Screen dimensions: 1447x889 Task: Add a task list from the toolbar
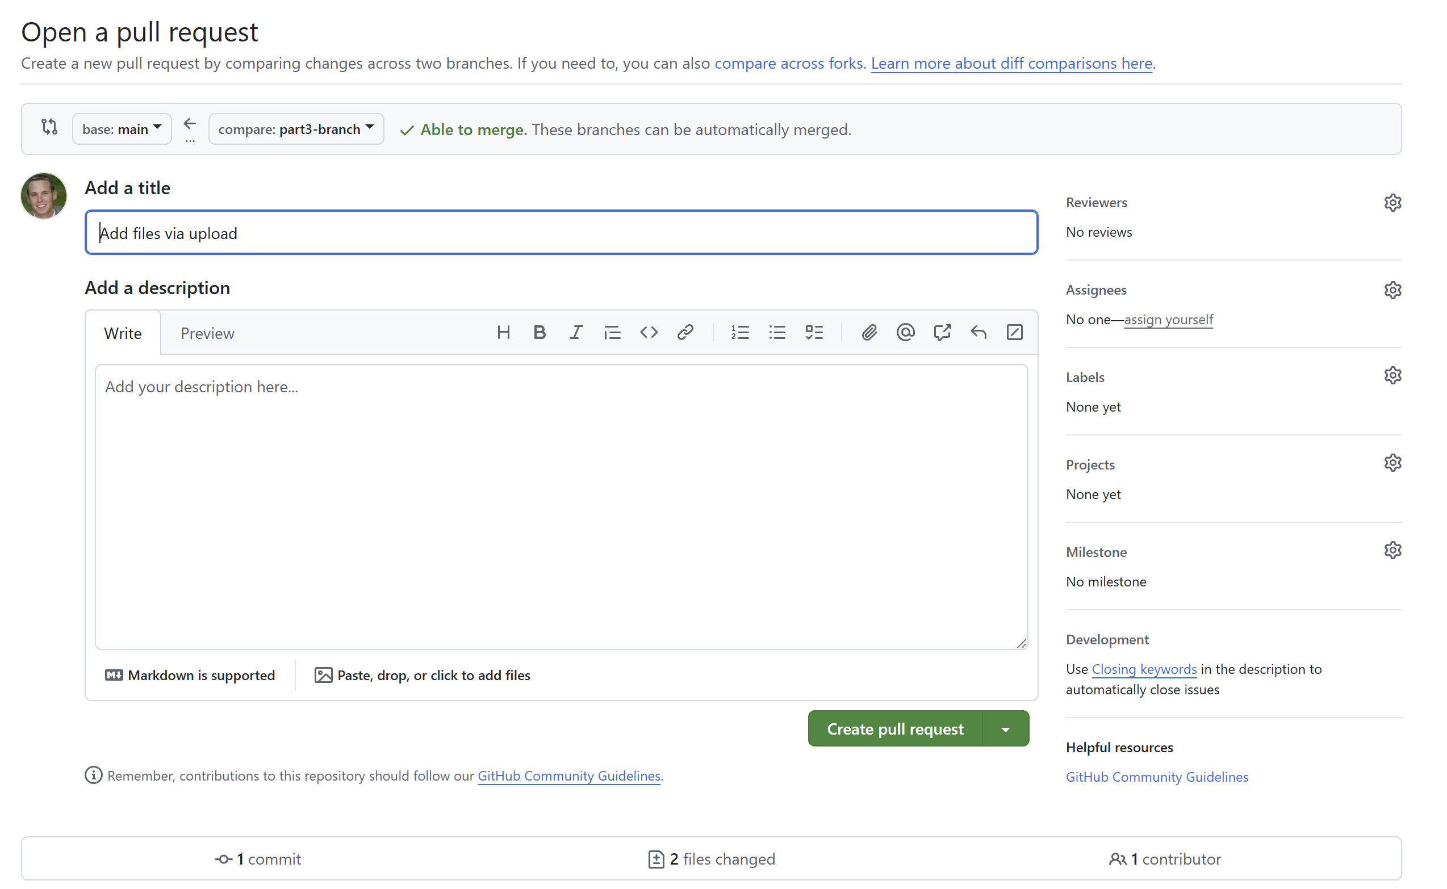point(814,333)
